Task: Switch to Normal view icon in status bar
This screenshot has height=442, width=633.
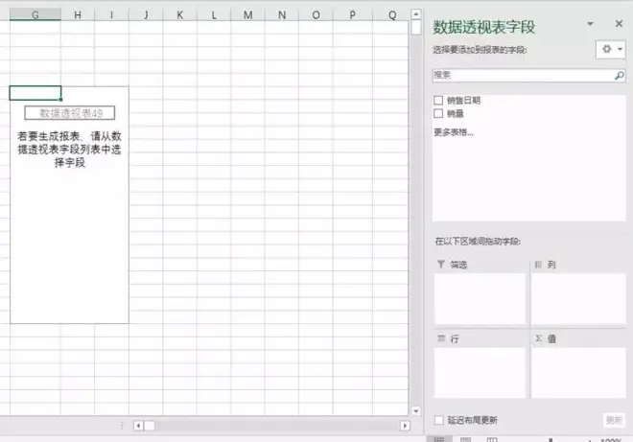Action: pos(439,439)
